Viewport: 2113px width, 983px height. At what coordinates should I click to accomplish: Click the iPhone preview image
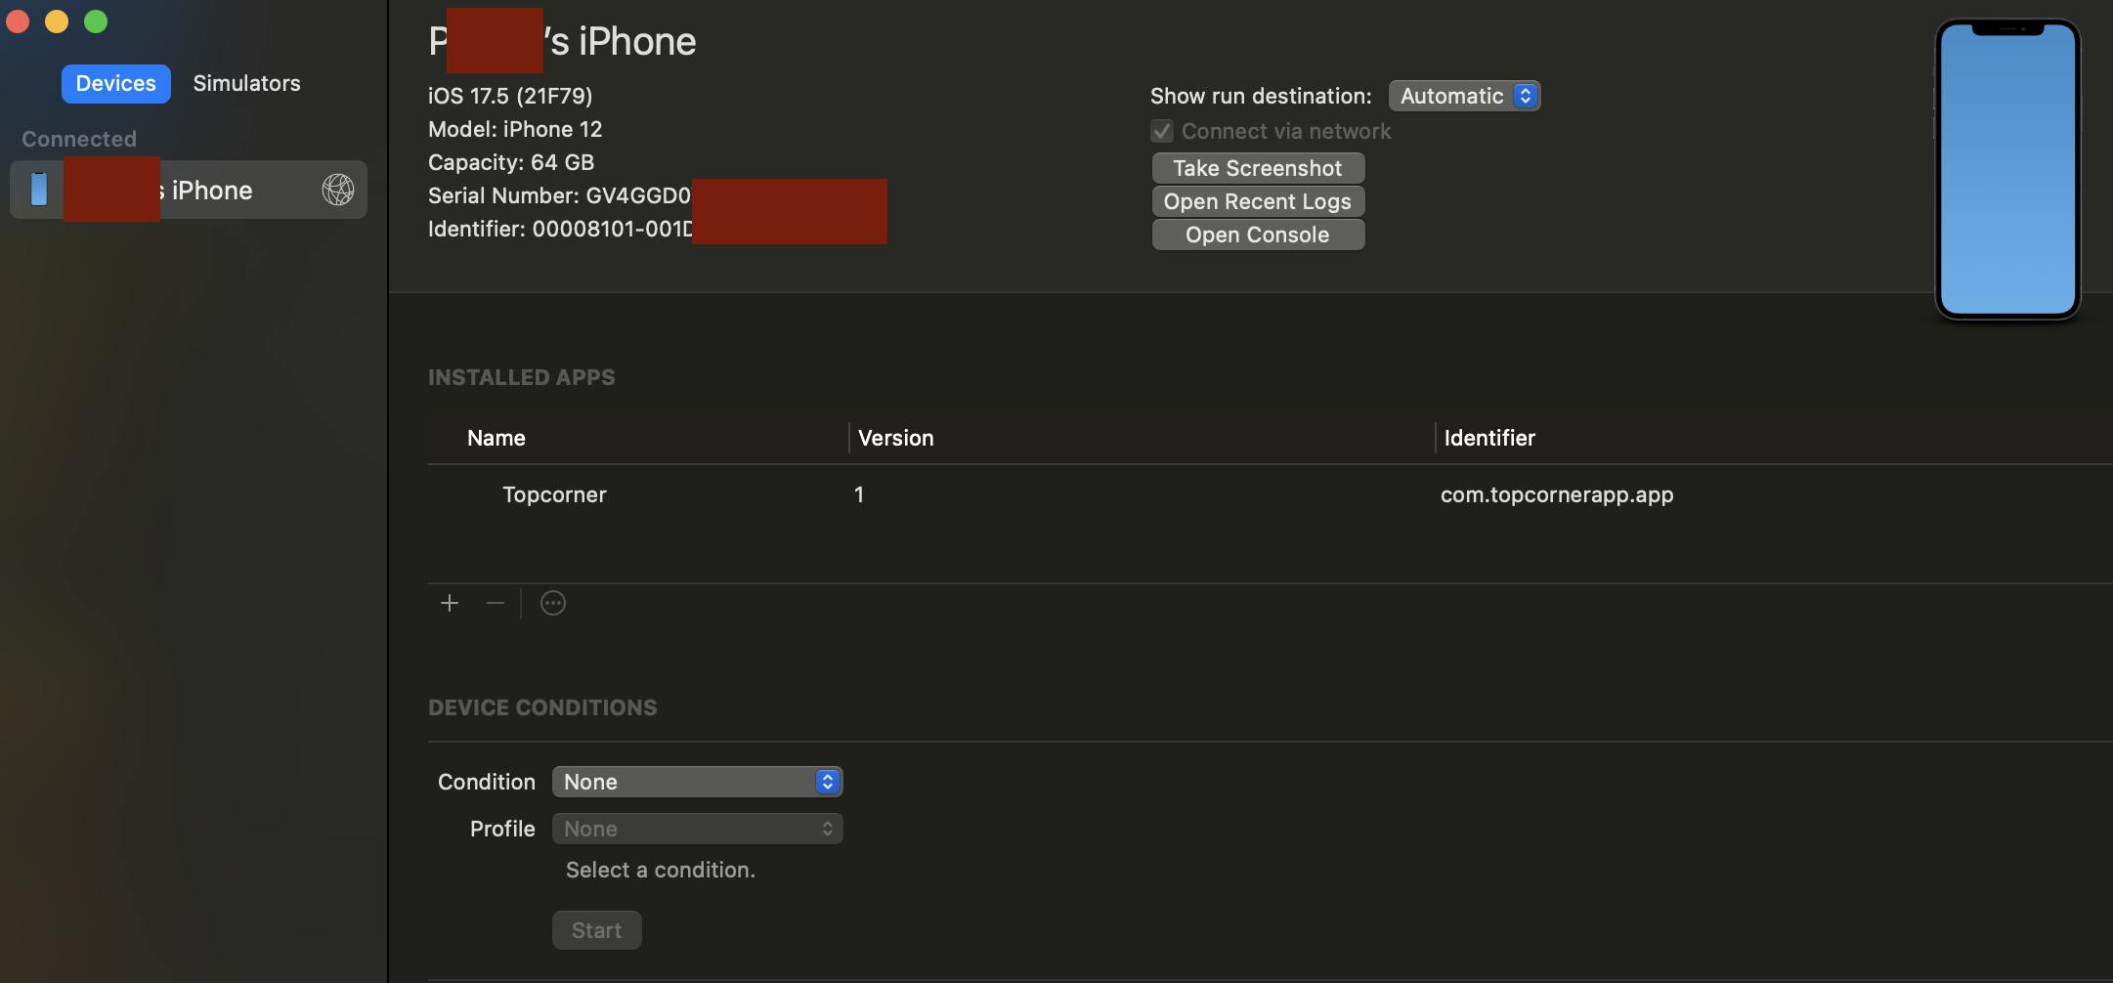(x=2007, y=169)
